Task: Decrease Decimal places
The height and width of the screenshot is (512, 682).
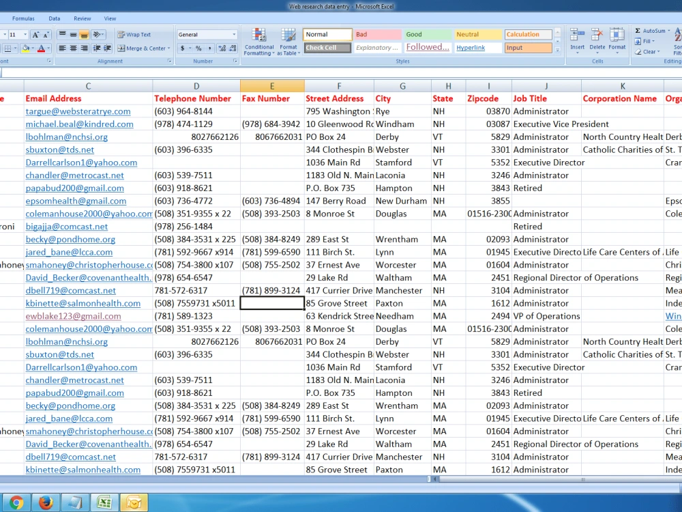Action: (233, 48)
